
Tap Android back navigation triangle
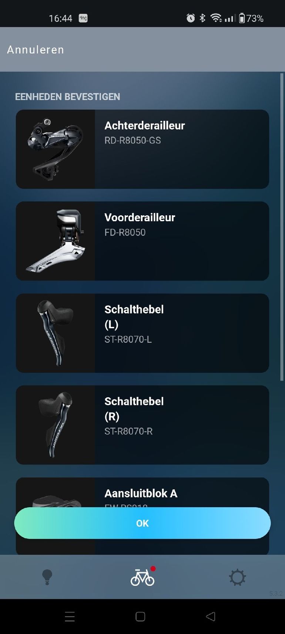210,616
